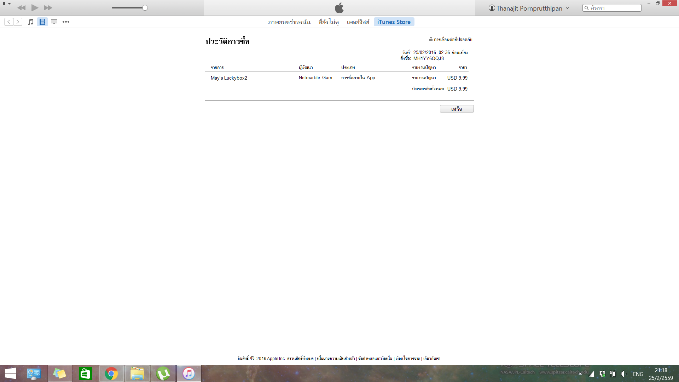Go forward with the right arrow button

coord(18,22)
